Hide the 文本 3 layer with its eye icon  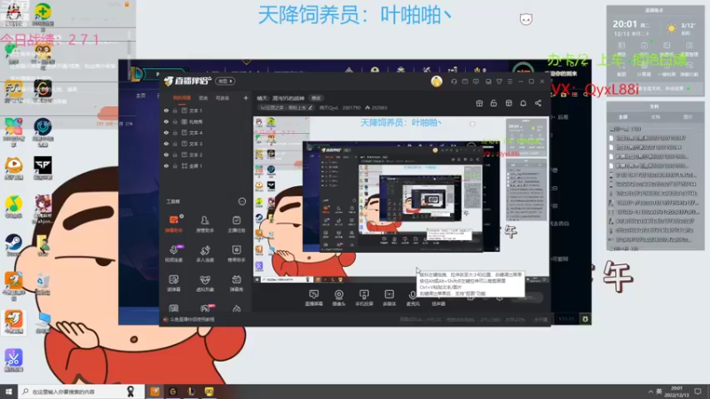(x=166, y=144)
